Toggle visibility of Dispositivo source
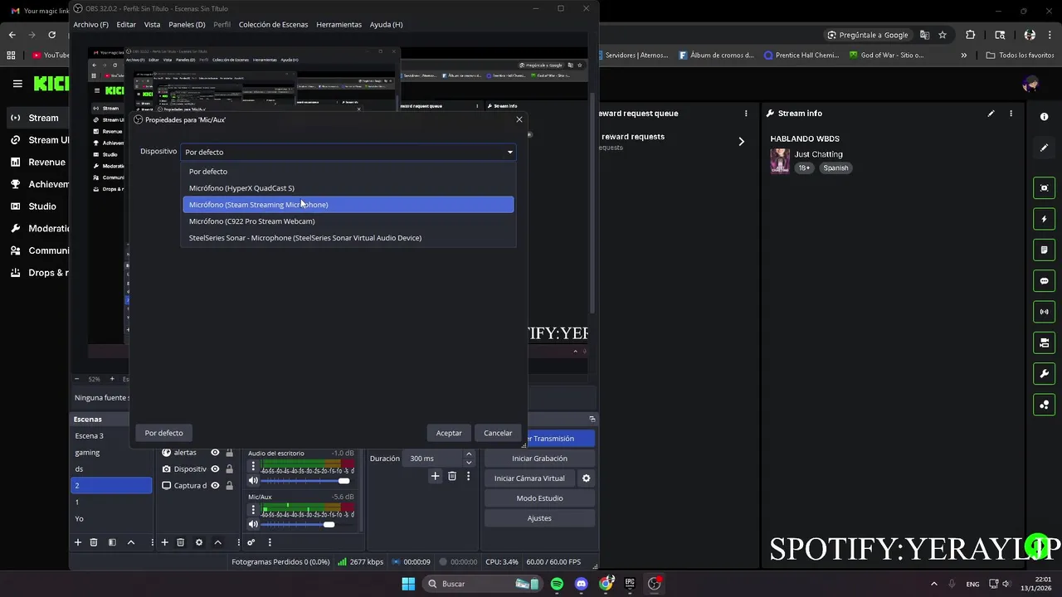 [x=215, y=469]
